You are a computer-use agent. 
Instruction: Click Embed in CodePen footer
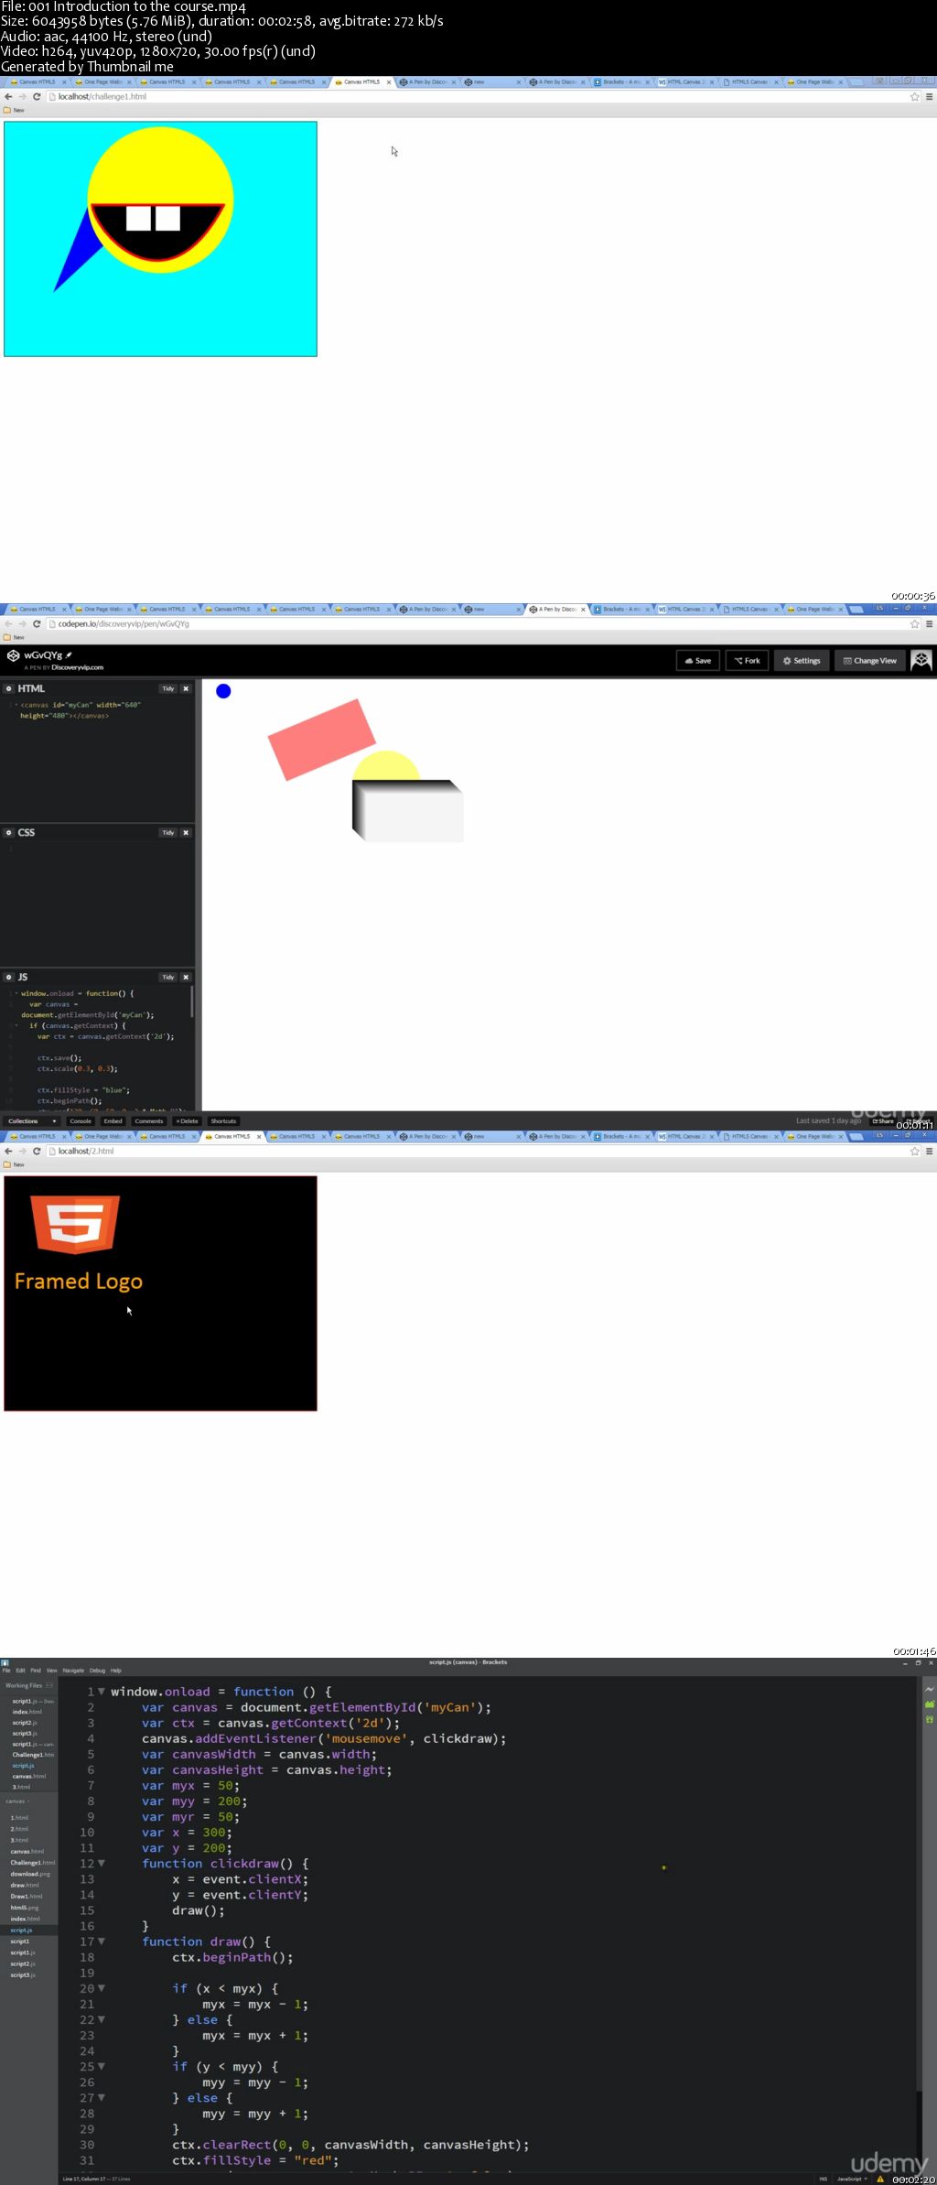(113, 1120)
